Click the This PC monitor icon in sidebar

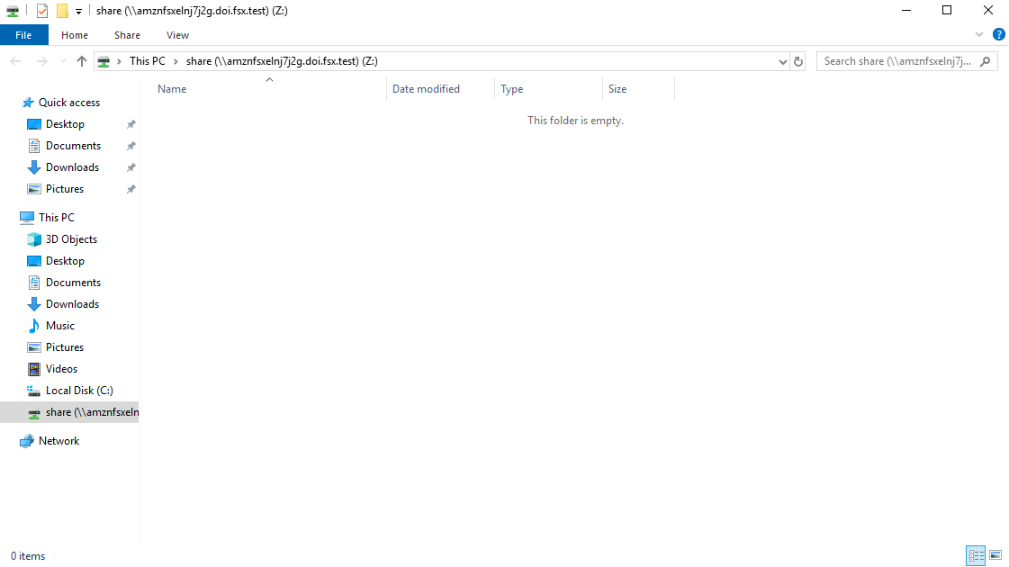(27, 218)
